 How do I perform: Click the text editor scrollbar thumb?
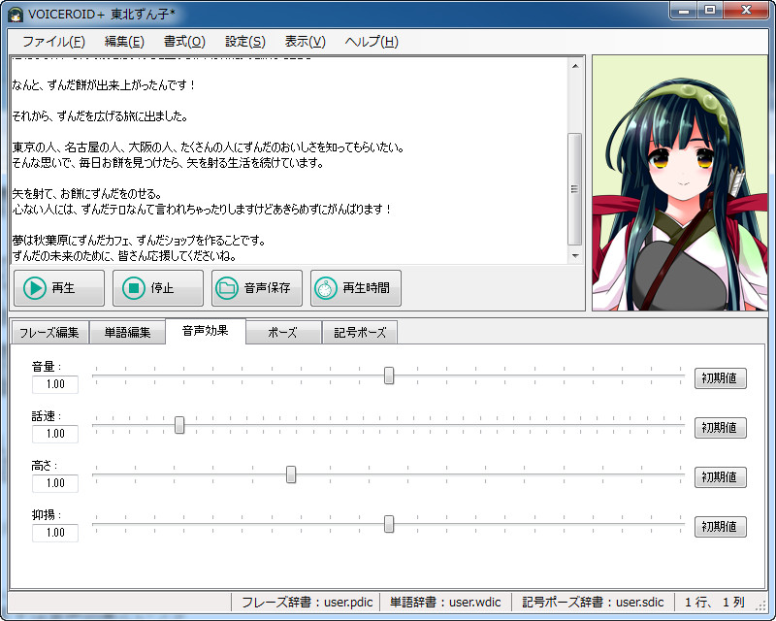575,189
